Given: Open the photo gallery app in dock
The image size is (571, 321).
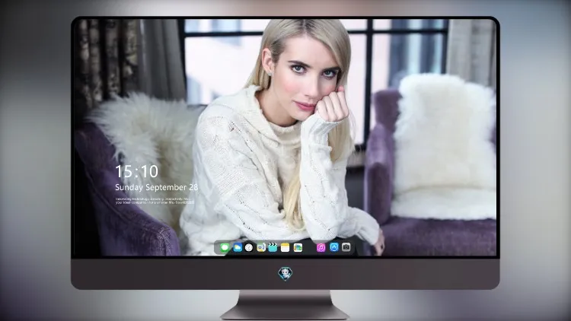Looking at the screenshot, I should [x=298, y=248].
